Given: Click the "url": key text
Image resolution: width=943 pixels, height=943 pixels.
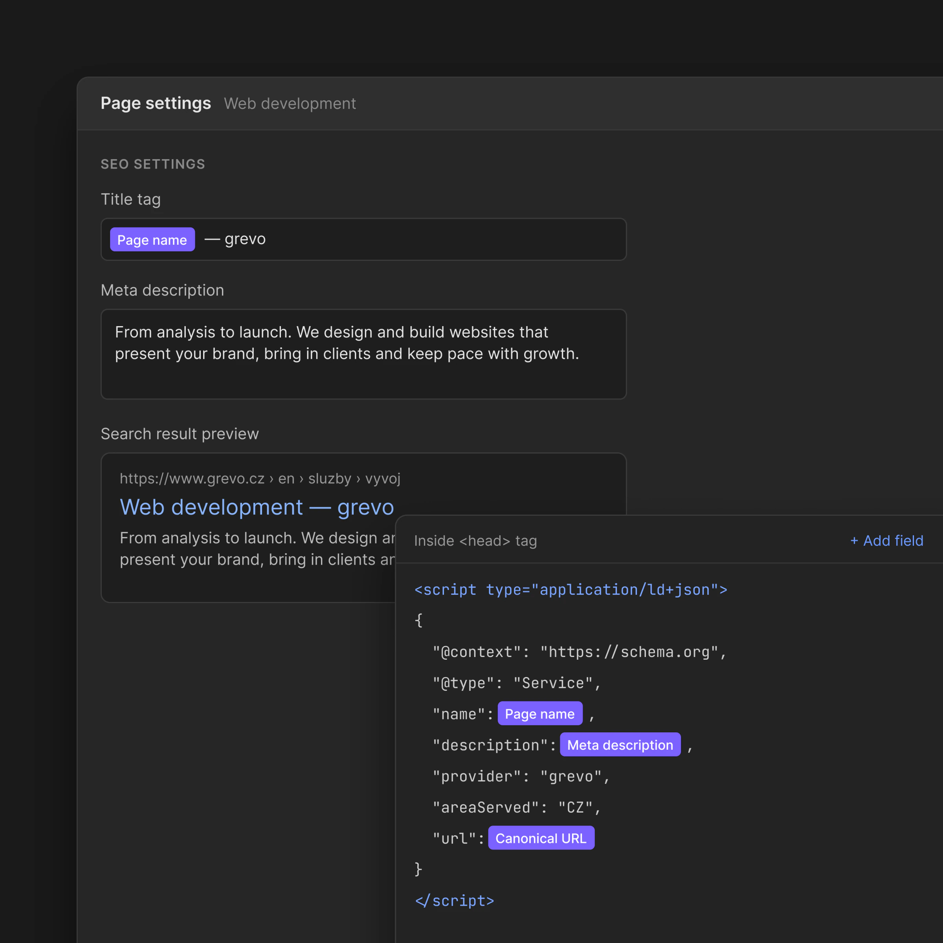Looking at the screenshot, I should pyautogui.click(x=458, y=838).
